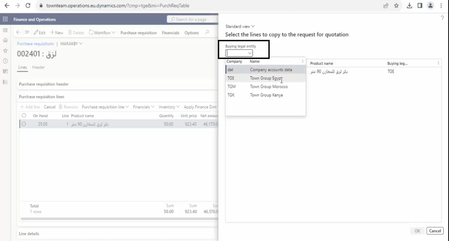This screenshot has width=449, height=241.
Task: Reload the browser page
Action: point(28,5)
